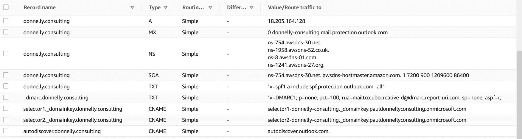Image resolution: width=522 pixels, height=139 pixels.
Task: Click record name _dmarc.donnelly.consulting
Action: (x=56, y=98)
